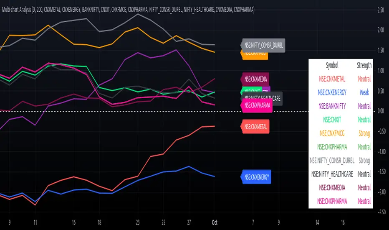This screenshot has height=230, width=389.
Task: Click the Strength column header
Action: (364, 65)
